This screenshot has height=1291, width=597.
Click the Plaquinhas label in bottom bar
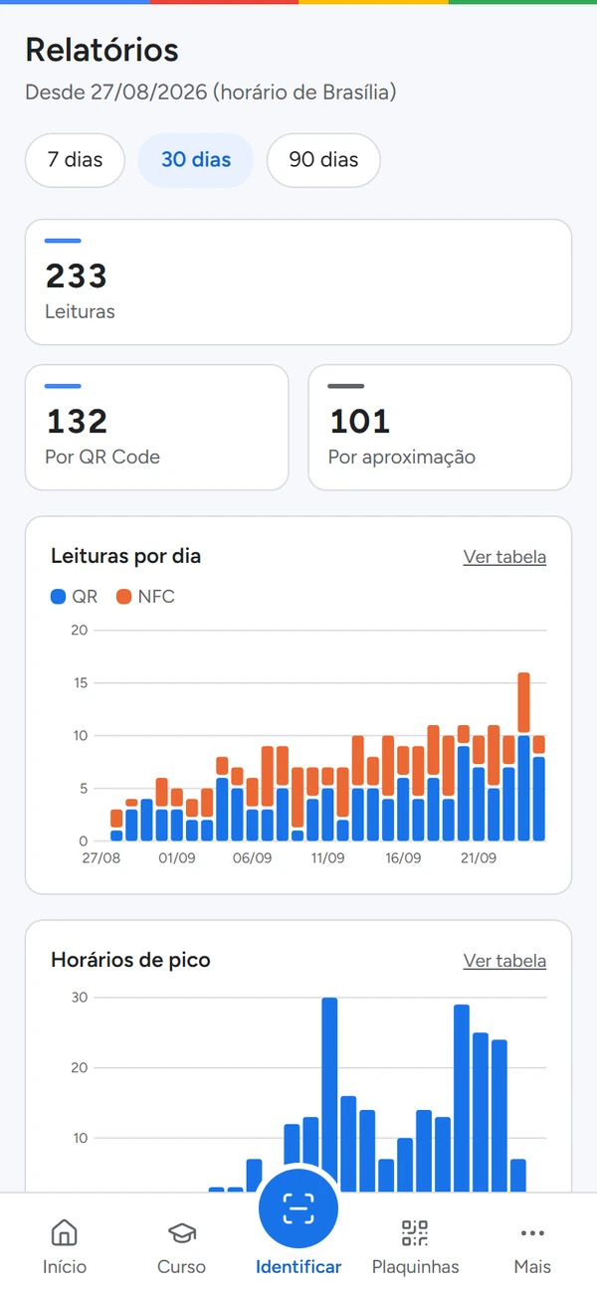pos(416,1267)
